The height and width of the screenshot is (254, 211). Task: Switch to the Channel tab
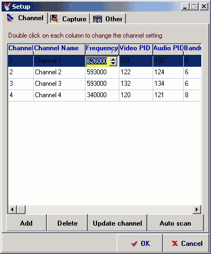coord(25,18)
